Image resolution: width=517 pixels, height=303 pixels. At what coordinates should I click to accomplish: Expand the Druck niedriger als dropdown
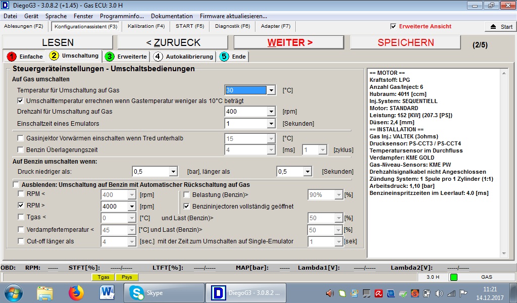(x=173, y=172)
